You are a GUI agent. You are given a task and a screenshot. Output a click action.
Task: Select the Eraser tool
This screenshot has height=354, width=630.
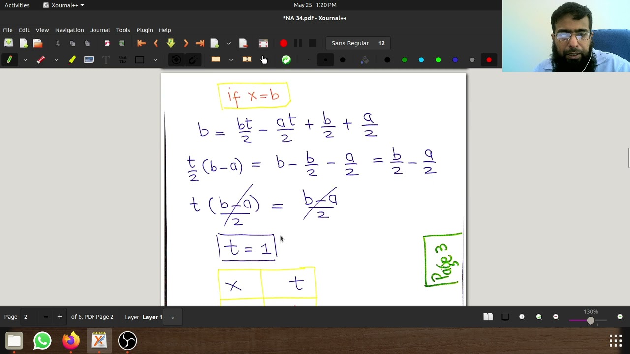(x=41, y=60)
